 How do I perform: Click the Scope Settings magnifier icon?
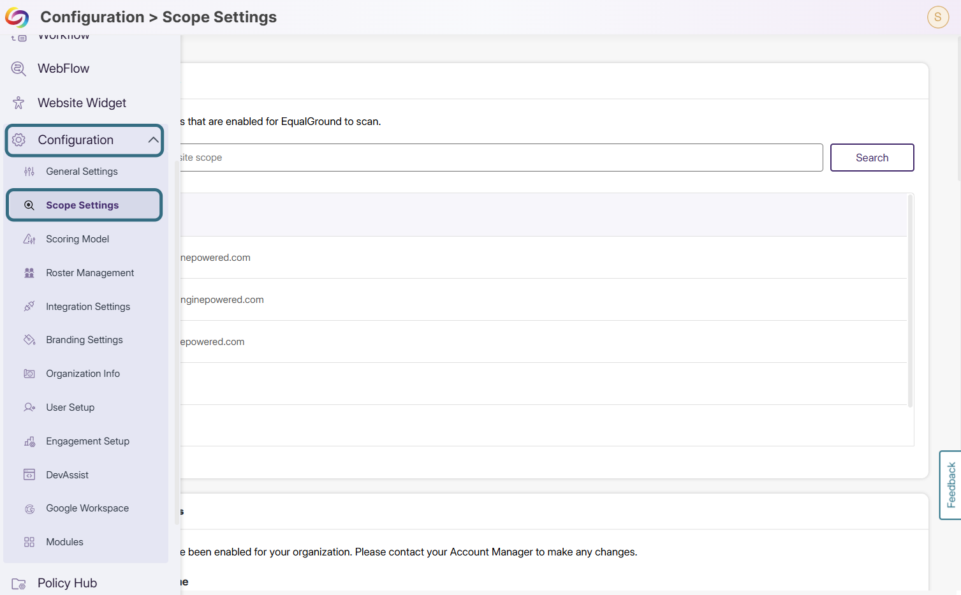tap(29, 205)
